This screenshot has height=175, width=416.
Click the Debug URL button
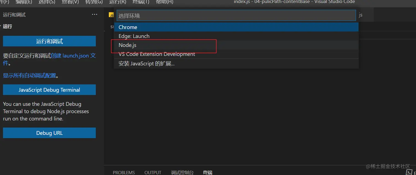50,133
